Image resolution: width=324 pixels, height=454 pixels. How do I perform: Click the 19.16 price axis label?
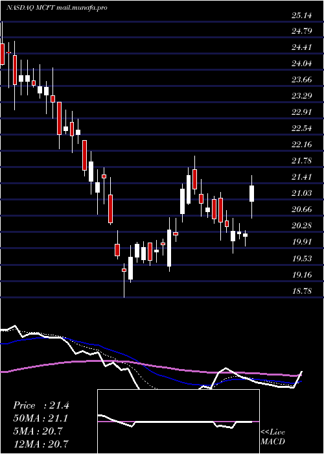pos(302,274)
